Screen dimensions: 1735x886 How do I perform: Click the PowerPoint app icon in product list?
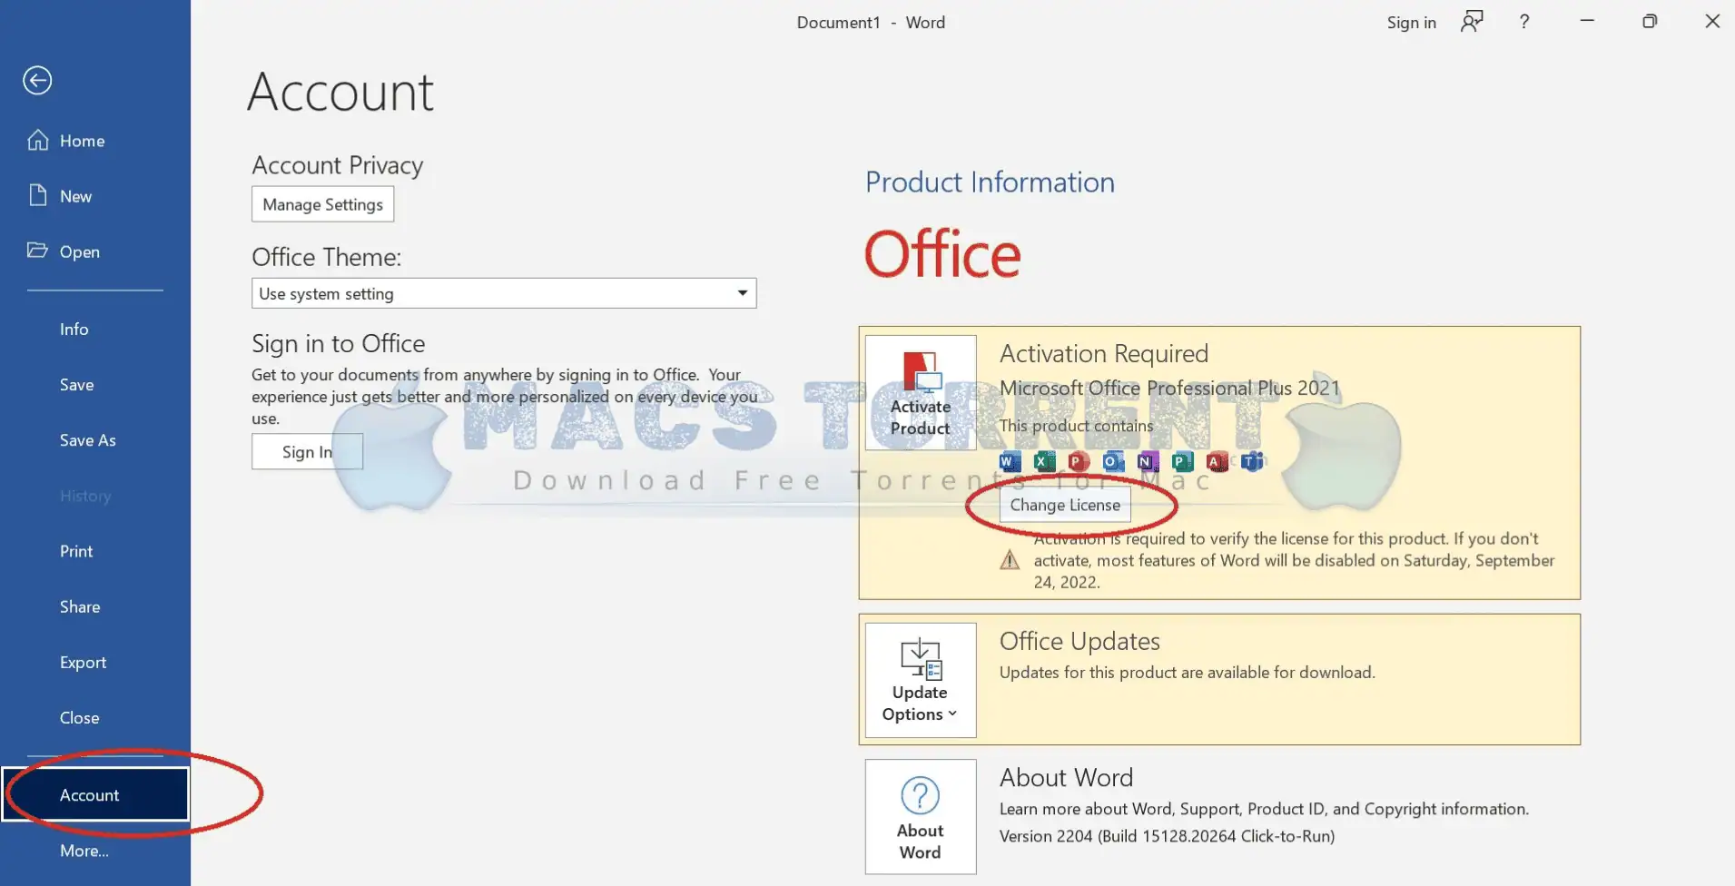[1079, 461]
